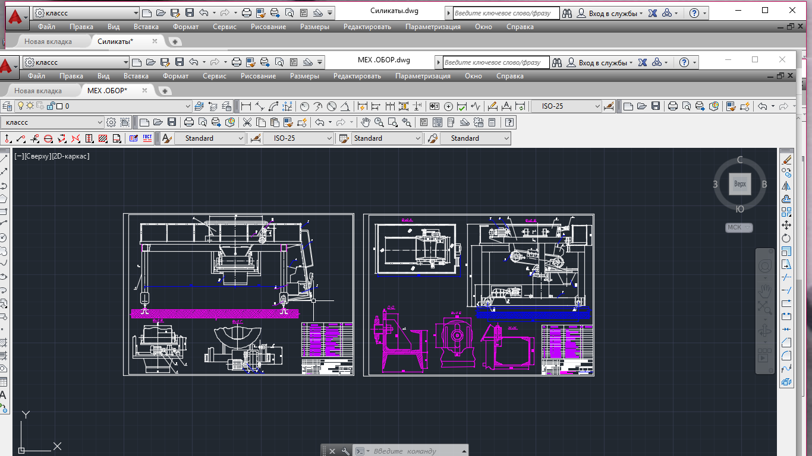Select the Fillet tool in the modify toolbar
The height and width of the screenshot is (456, 812).
(786, 356)
